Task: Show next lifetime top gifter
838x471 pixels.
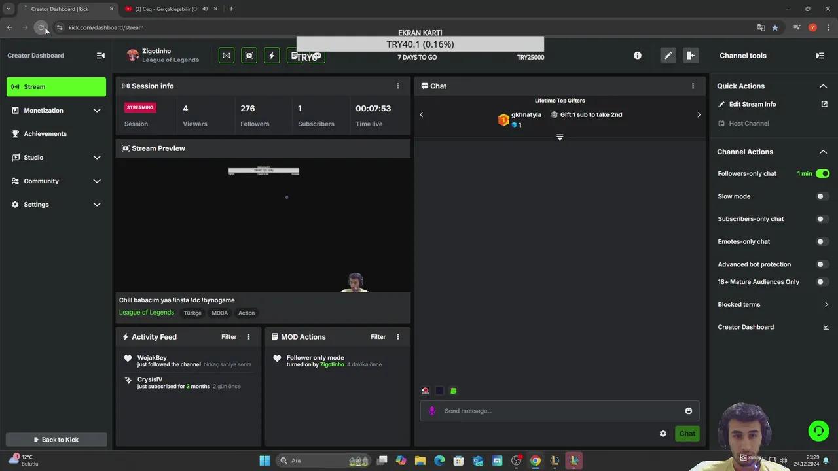Action: click(x=699, y=114)
